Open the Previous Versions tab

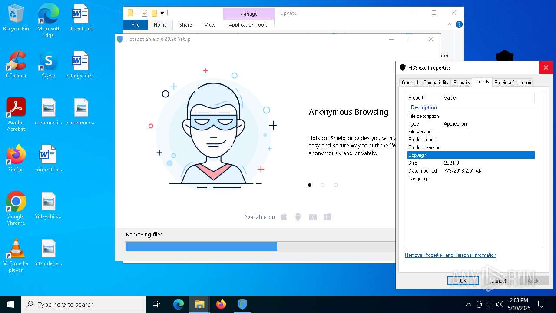point(512,83)
